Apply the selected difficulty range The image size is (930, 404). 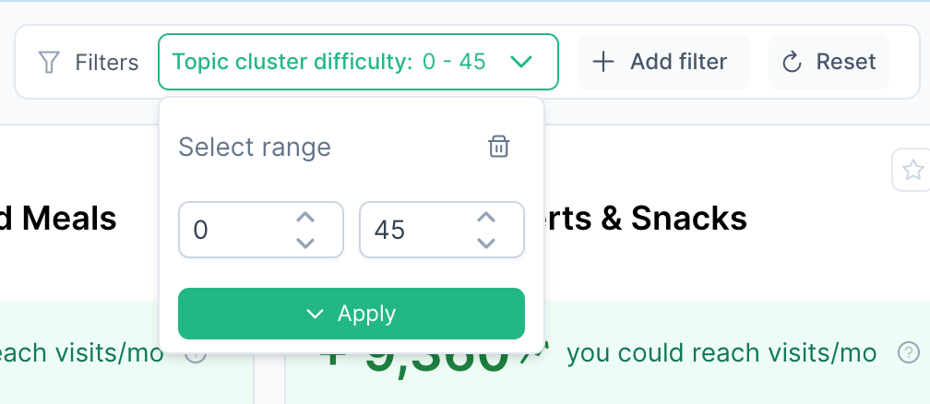[351, 314]
